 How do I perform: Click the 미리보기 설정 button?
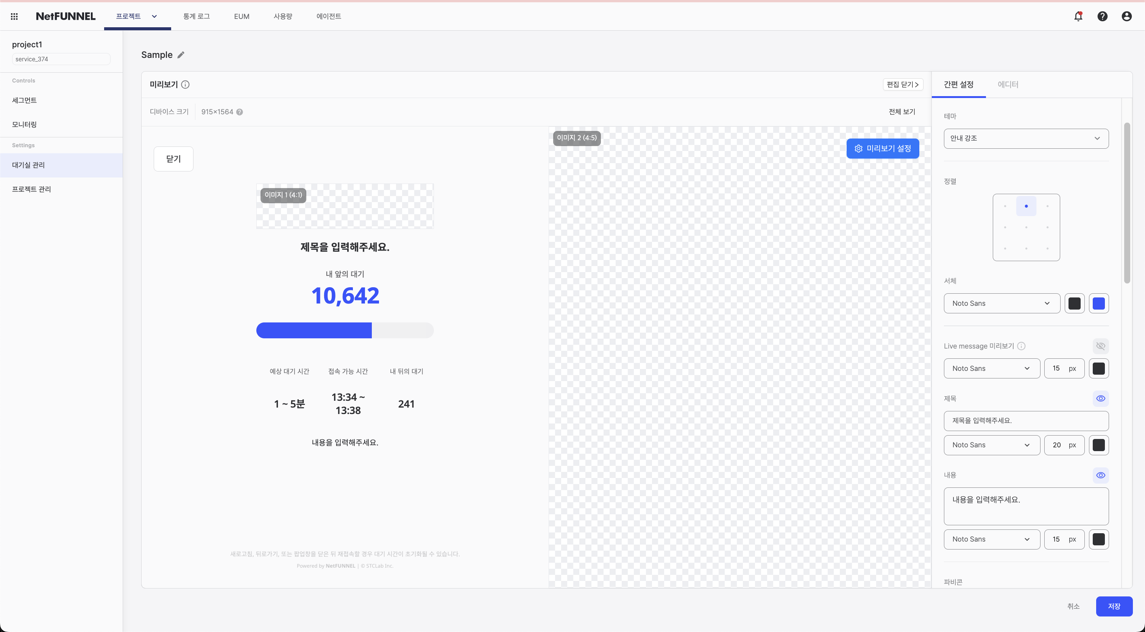click(882, 148)
